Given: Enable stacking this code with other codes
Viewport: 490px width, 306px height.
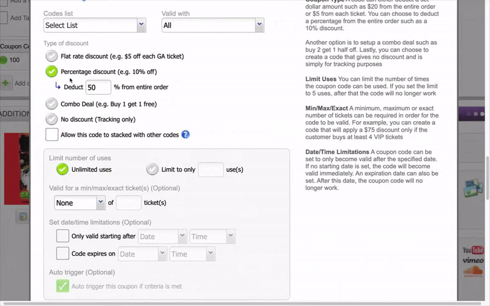Looking at the screenshot, I should coord(52,135).
